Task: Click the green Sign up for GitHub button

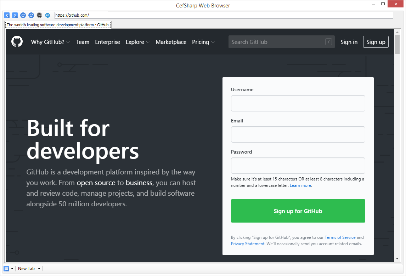Action: pyautogui.click(x=298, y=211)
